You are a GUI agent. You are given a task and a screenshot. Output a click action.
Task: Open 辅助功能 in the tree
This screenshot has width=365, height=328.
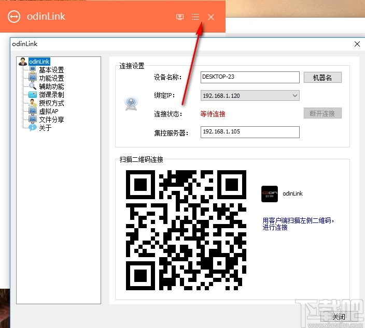click(51, 86)
